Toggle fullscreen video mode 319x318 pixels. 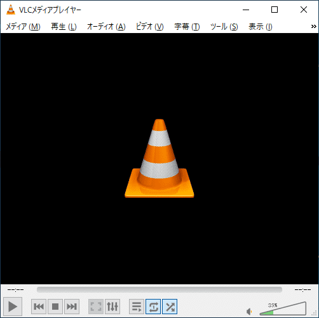pos(96,307)
